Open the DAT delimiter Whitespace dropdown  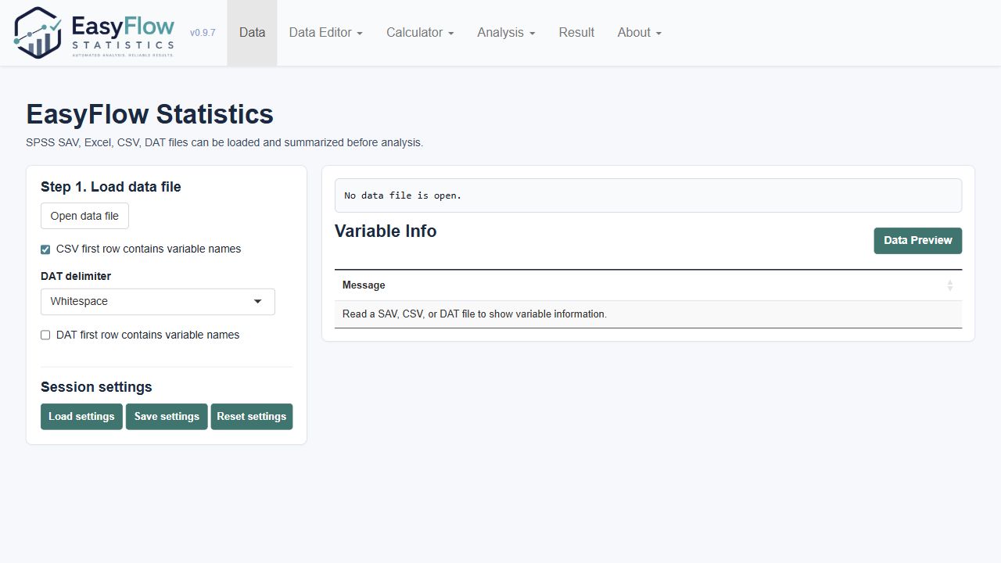158,302
